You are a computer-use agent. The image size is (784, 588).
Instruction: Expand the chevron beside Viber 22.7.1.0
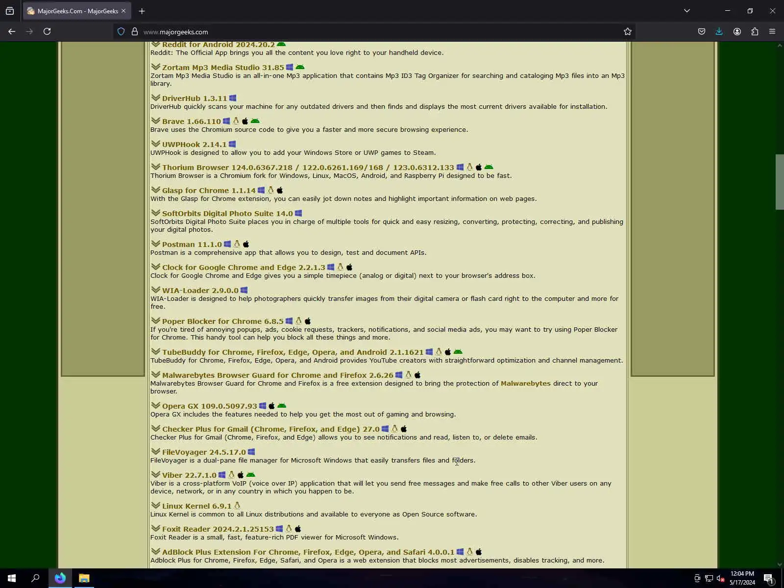[156, 474]
